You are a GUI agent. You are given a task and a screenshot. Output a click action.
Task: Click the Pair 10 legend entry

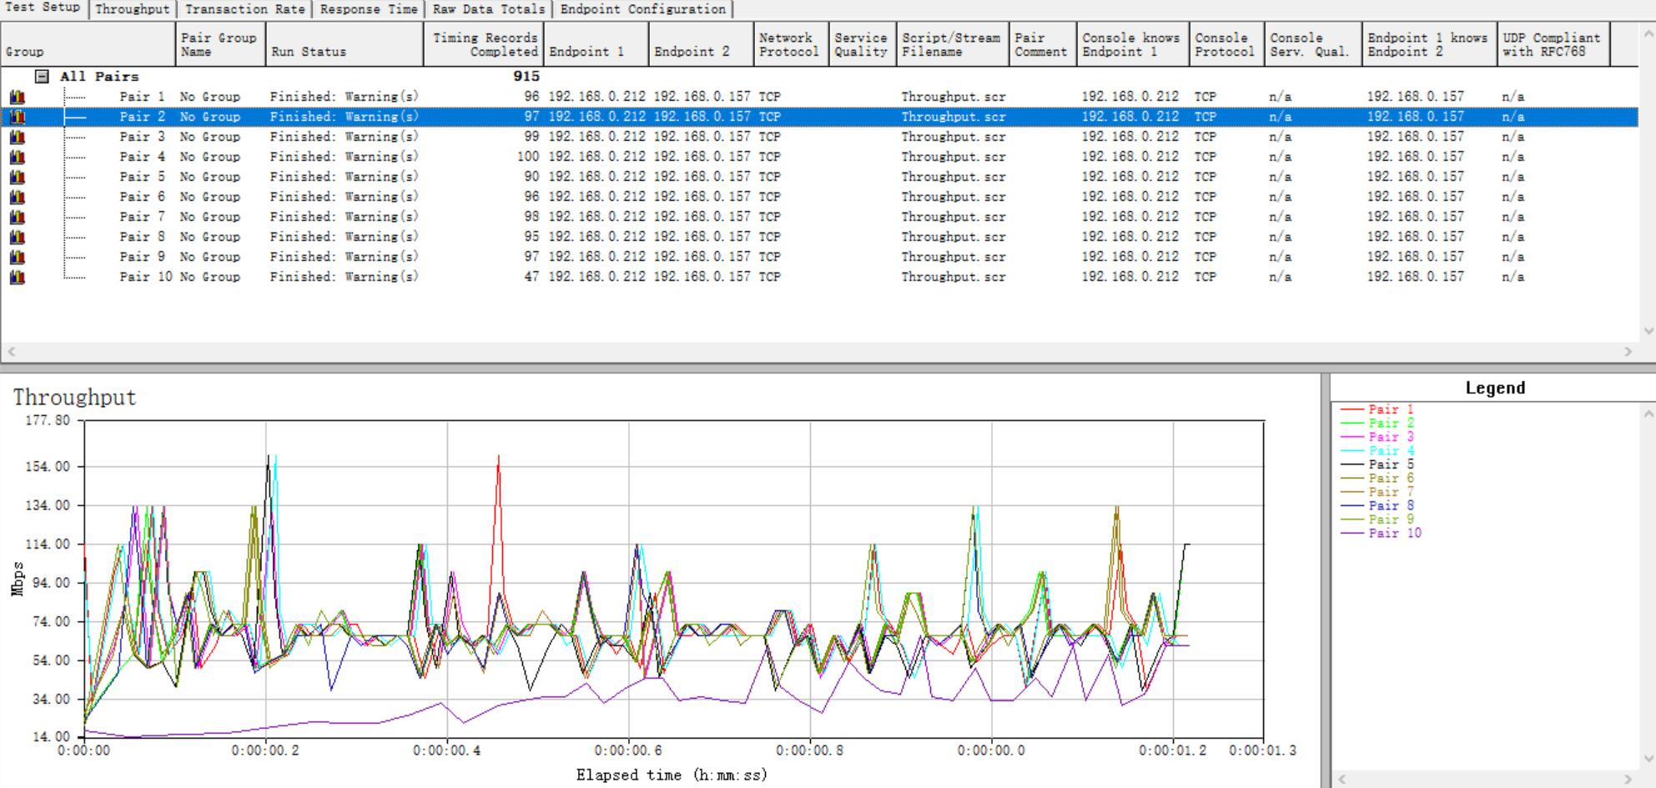[1394, 534]
